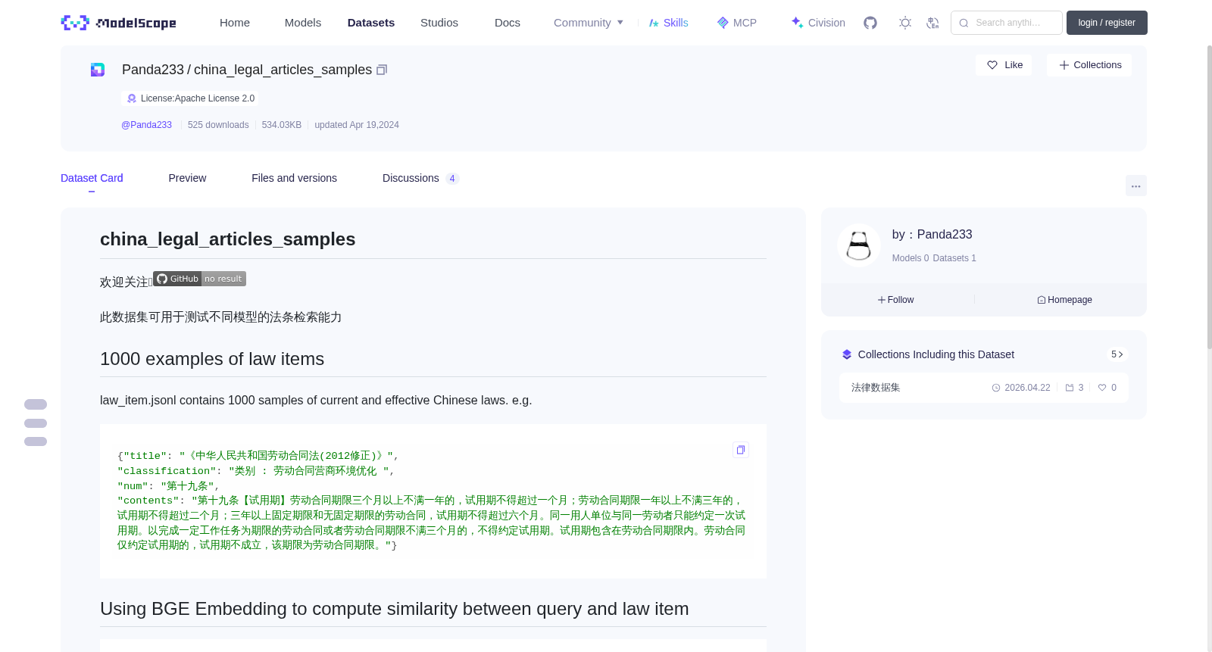Follow the author Panda233
Screen dimensions: 1212x652
[x=895, y=300]
